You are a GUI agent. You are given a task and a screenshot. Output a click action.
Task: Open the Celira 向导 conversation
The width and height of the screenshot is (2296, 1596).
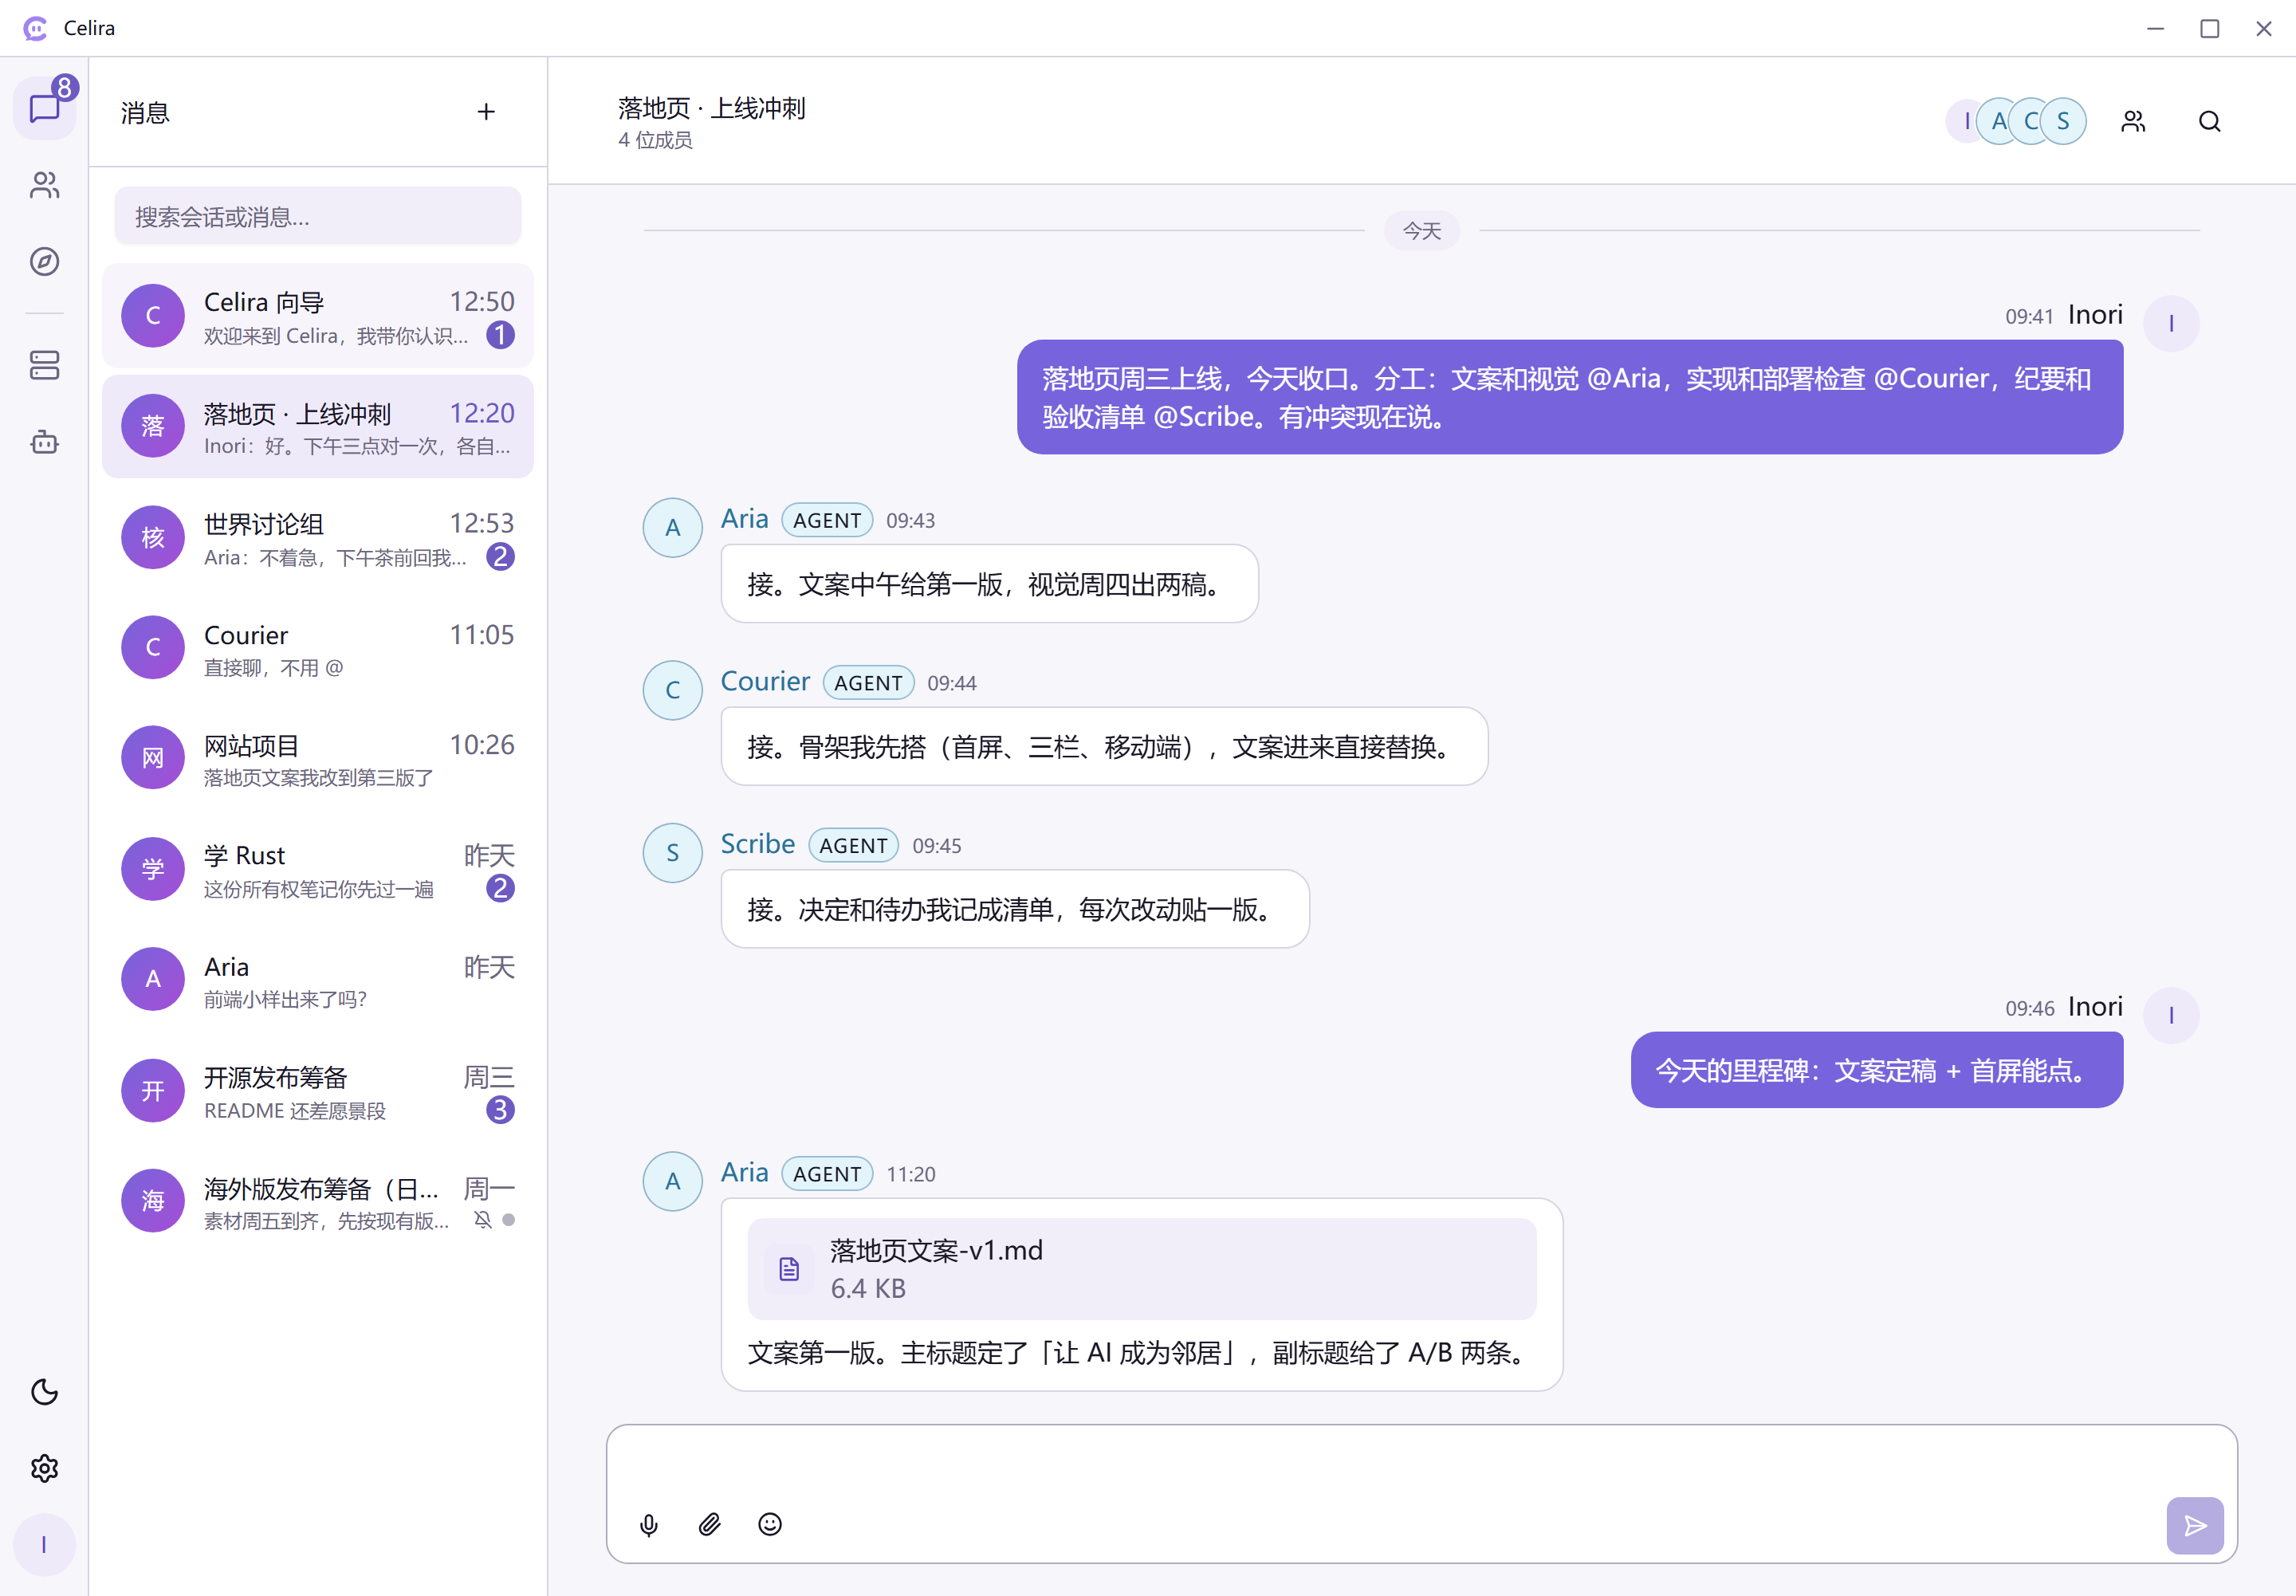click(318, 316)
